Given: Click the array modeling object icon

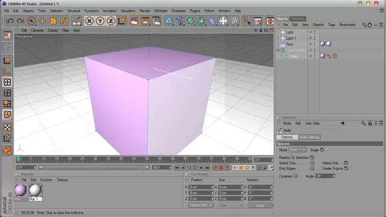Looking at the screenshot, I should [x=201, y=21].
